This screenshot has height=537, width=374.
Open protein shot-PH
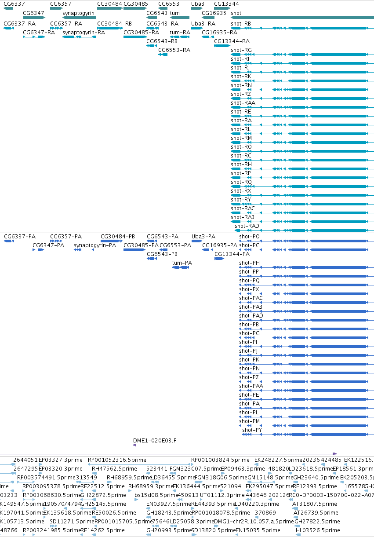click(249, 263)
